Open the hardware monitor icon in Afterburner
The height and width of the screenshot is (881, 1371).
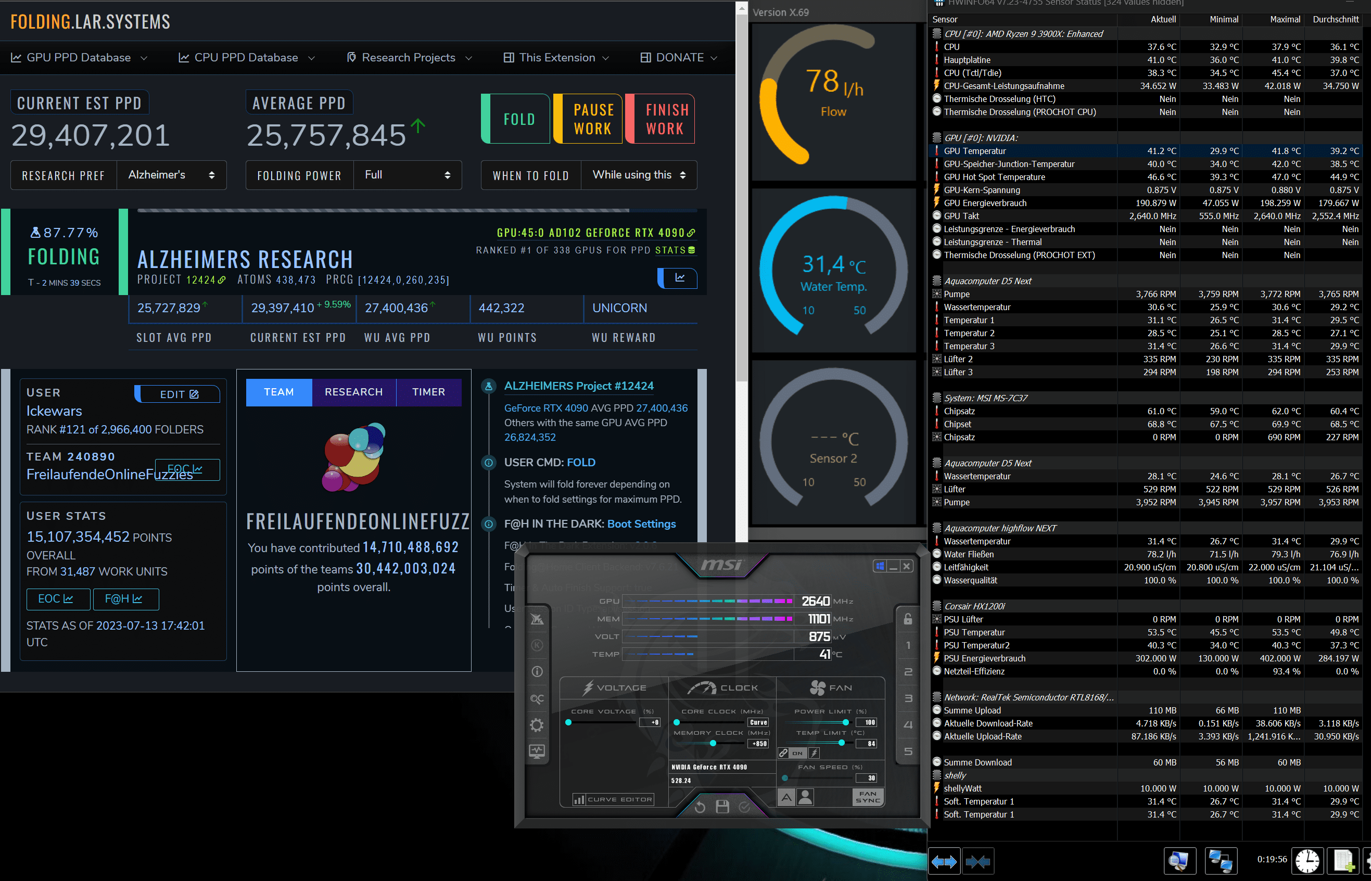pos(537,752)
